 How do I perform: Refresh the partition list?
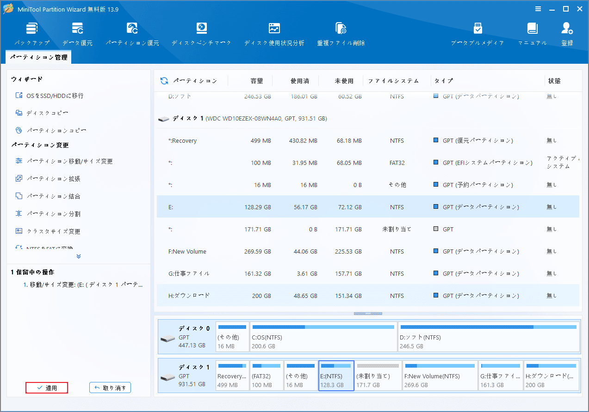tap(164, 81)
